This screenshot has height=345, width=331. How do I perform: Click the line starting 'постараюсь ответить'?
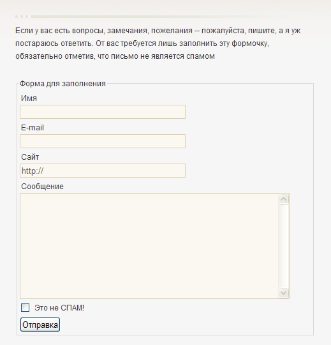click(x=142, y=43)
